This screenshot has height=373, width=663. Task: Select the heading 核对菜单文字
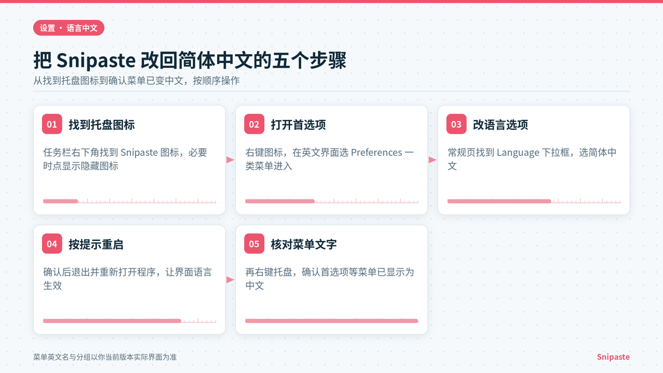[304, 244]
